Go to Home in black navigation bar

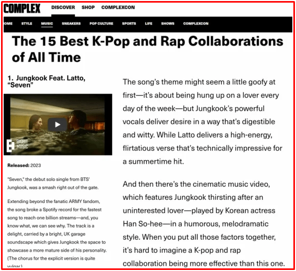click(8, 24)
